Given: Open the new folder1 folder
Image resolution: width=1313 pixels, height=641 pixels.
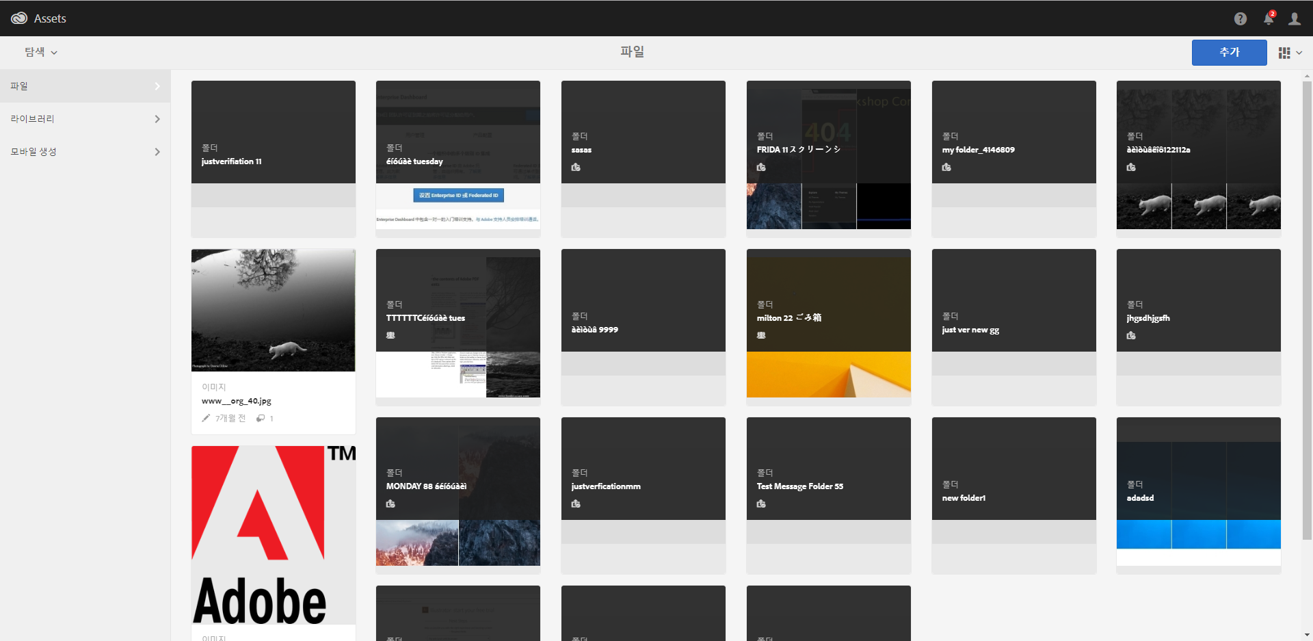Looking at the screenshot, I should [x=1014, y=495].
